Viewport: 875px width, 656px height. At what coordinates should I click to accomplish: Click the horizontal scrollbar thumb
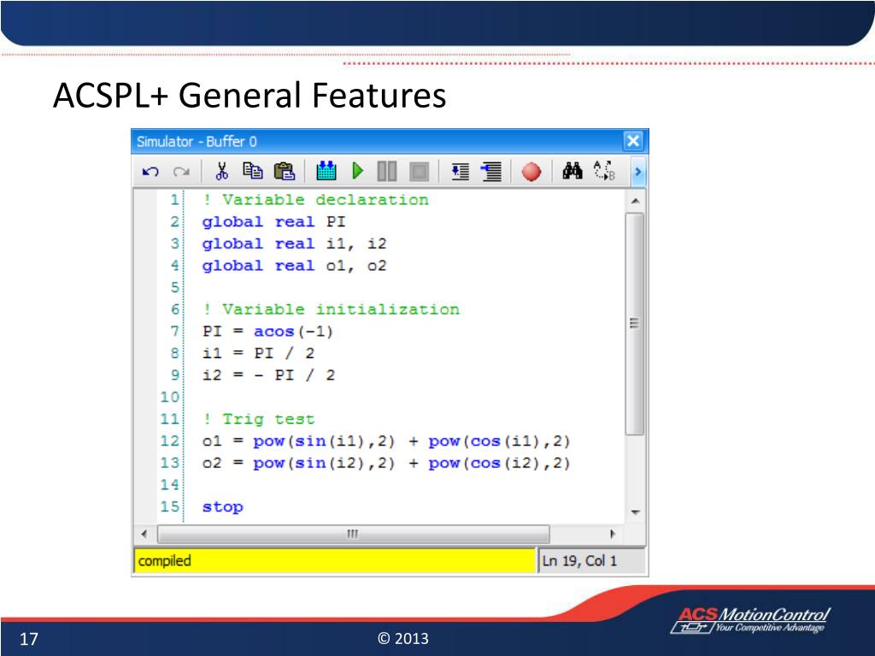point(353,534)
